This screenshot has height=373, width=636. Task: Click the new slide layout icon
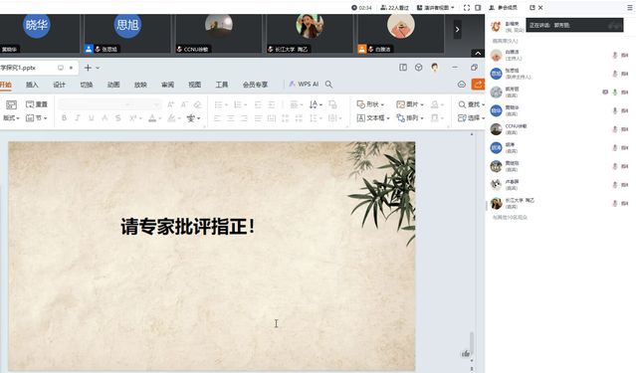[11, 104]
